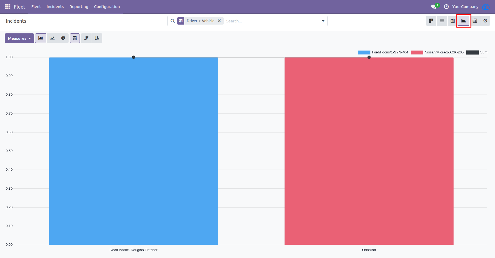Click the YourCompany company switcher
The width and height of the screenshot is (495, 258).
pyautogui.click(x=465, y=7)
